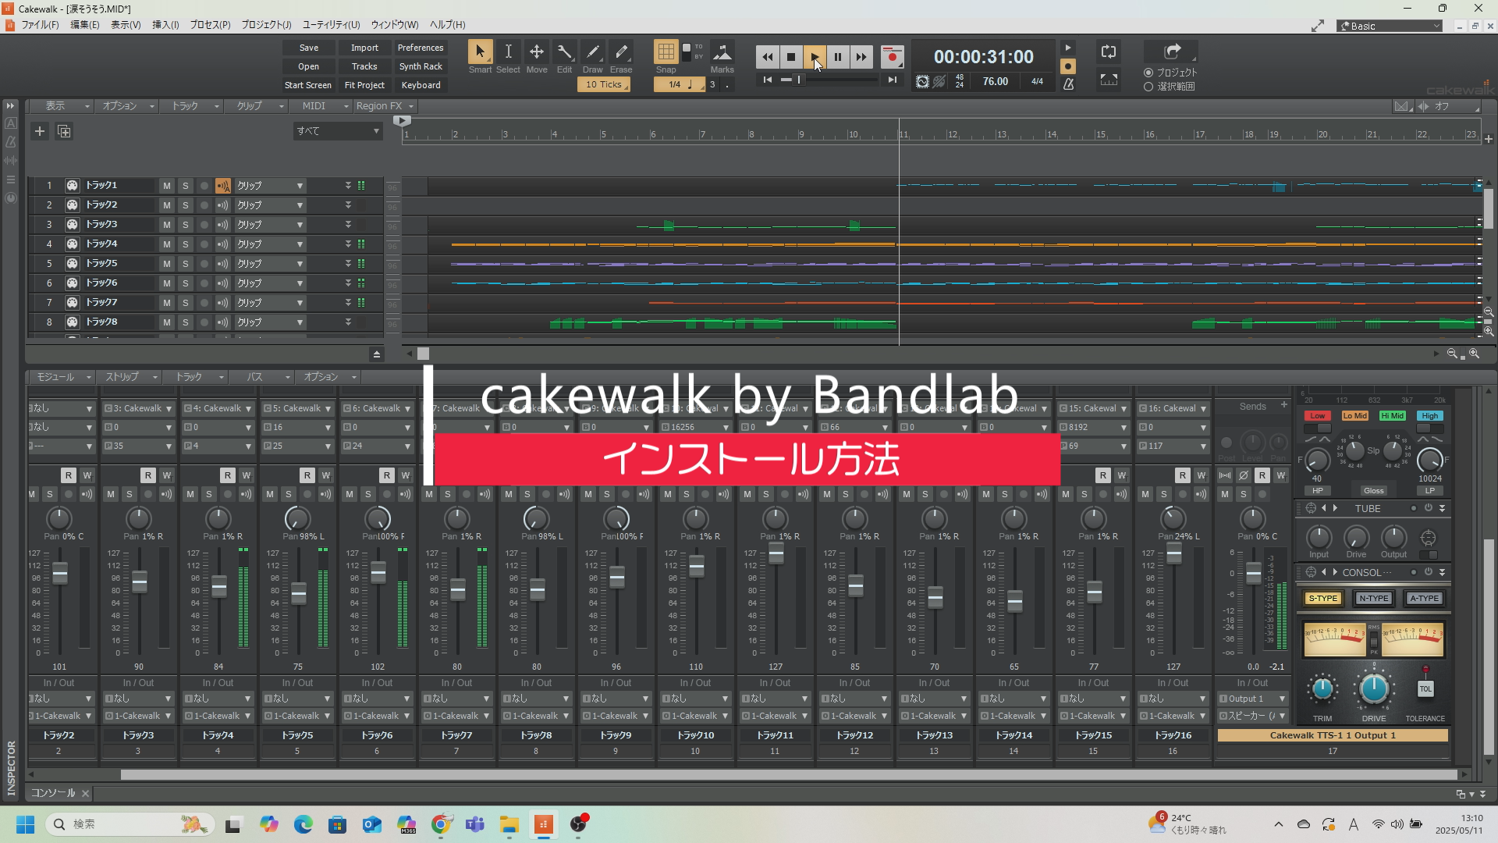The width and height of the screenshot is (1498, 843).
Task: Open the Marks tool
Action: [x=722, y=53]
